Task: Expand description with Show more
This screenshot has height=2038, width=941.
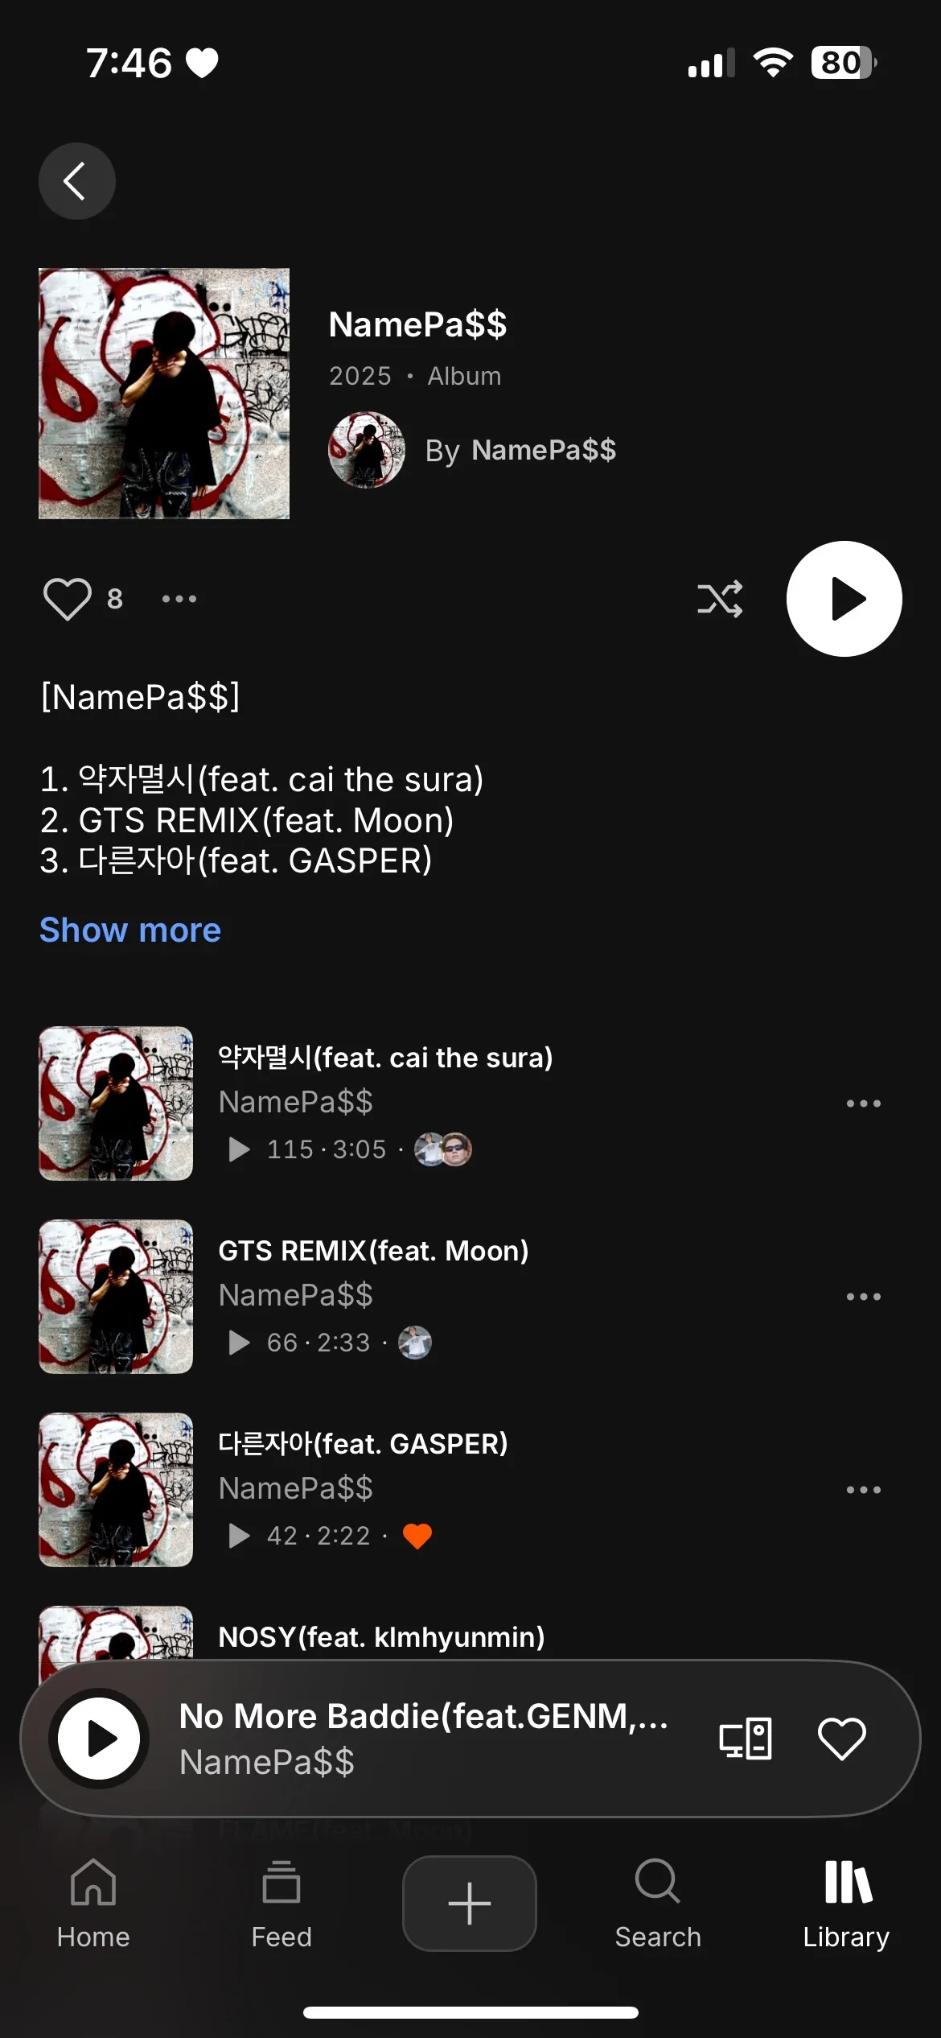Action: [130, 930]
